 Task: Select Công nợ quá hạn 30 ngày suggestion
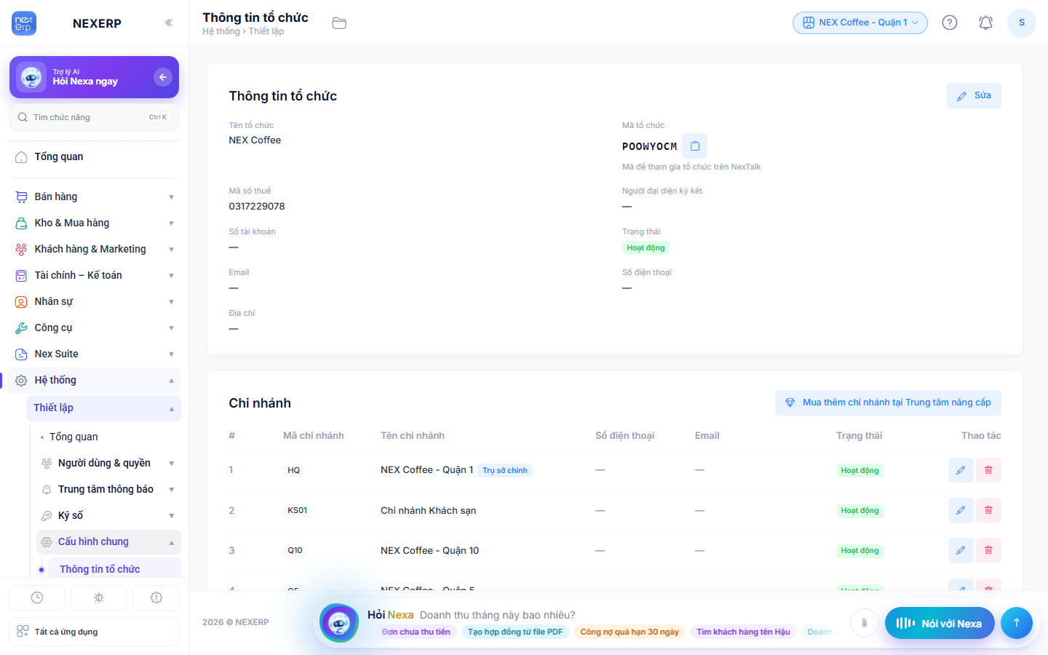630,632
